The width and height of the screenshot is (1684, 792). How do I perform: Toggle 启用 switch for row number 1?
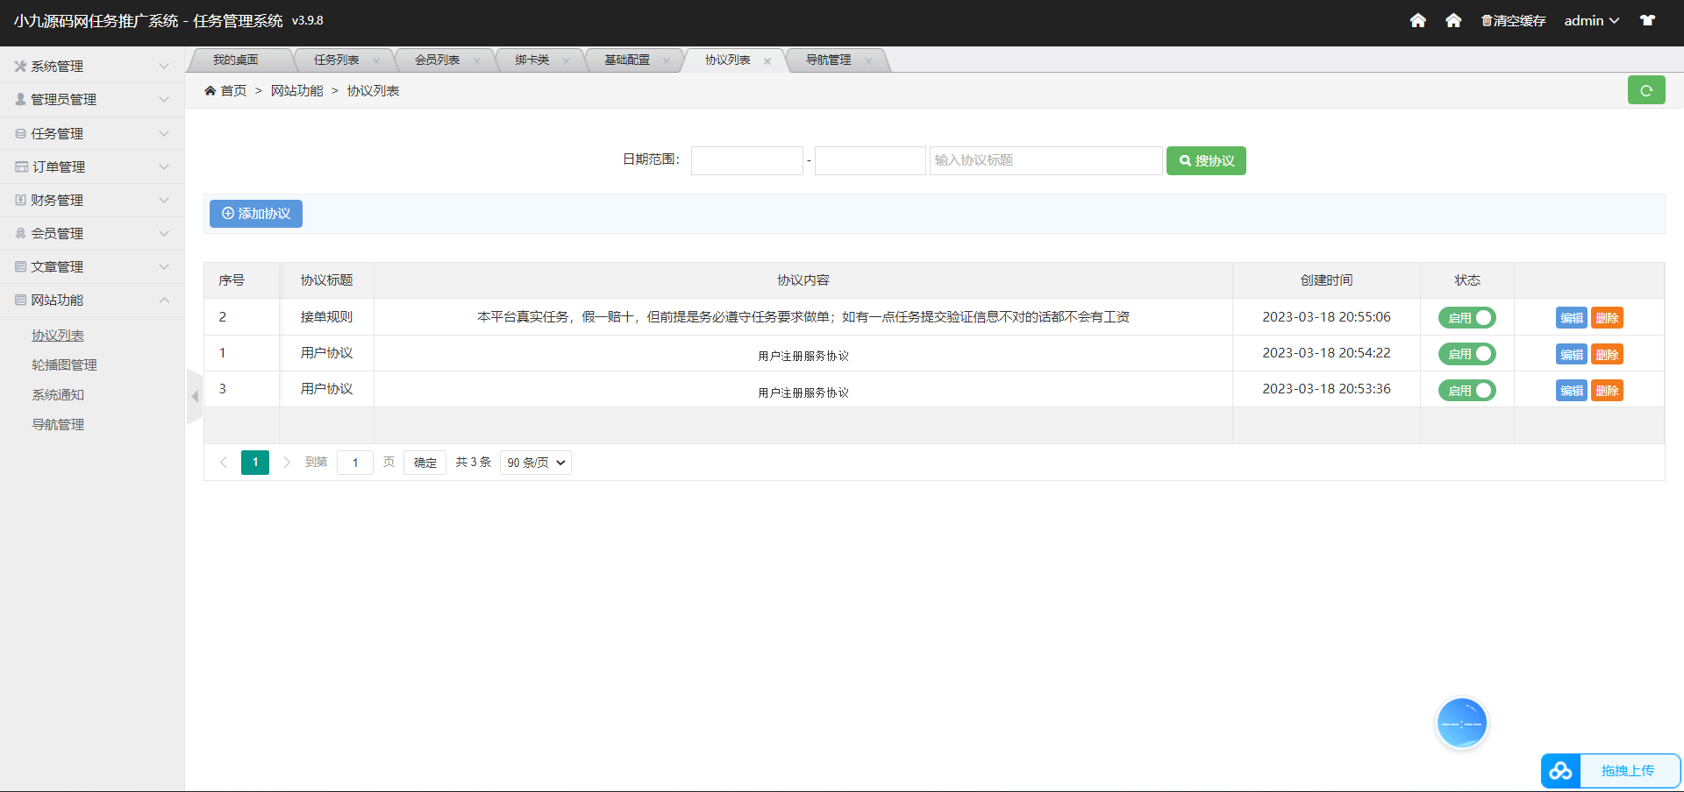click(x=1466, y=354)
